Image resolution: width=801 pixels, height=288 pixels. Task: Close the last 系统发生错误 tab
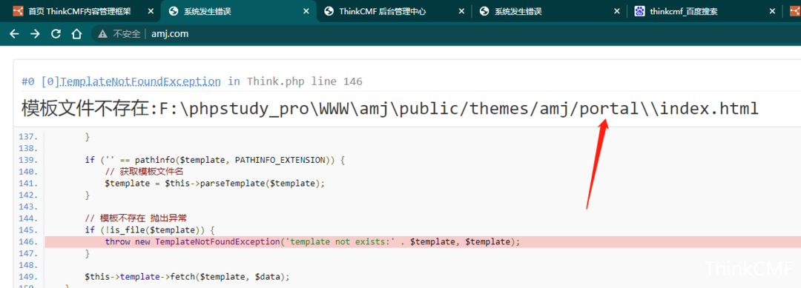pyautogui.click(x=616, y=11)
